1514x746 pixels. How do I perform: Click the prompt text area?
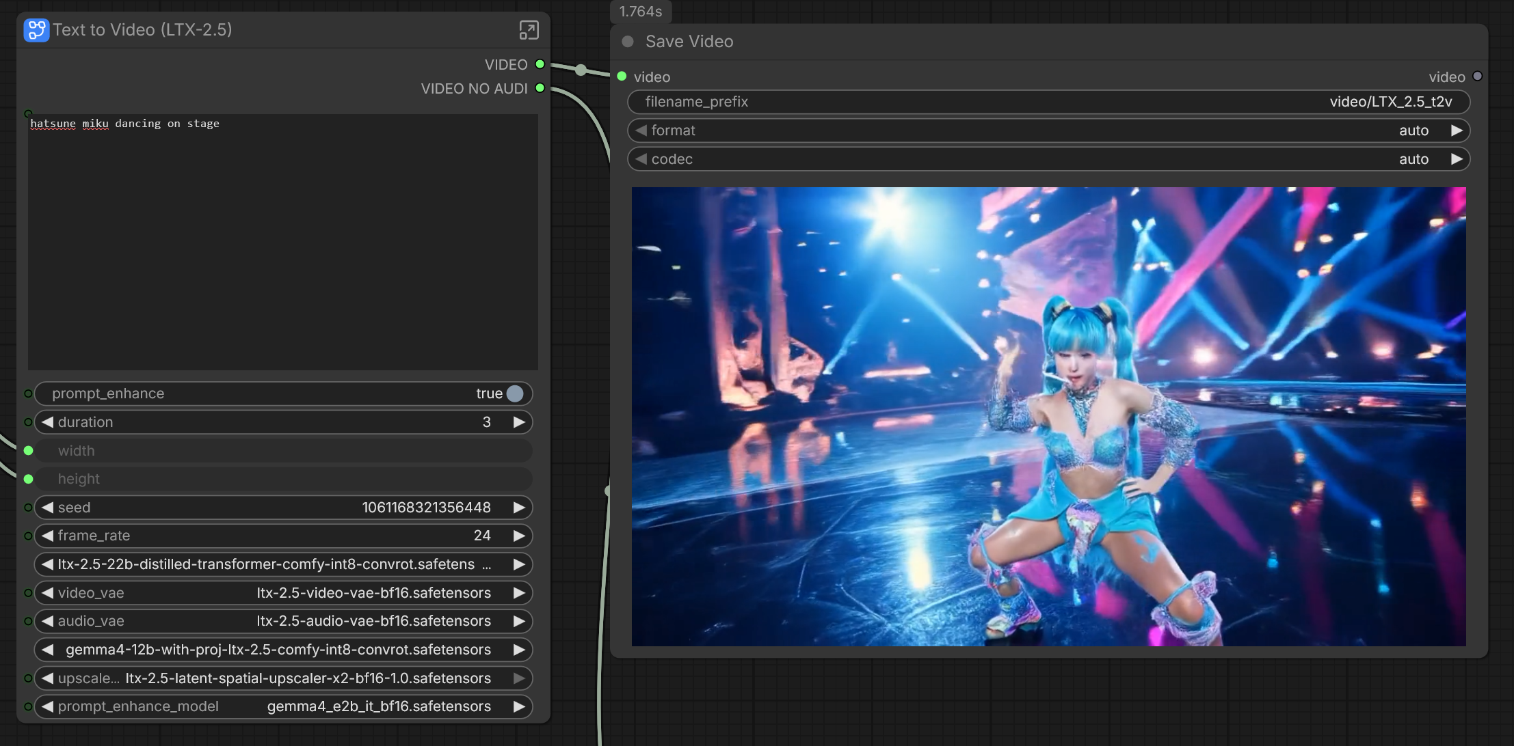283,242
